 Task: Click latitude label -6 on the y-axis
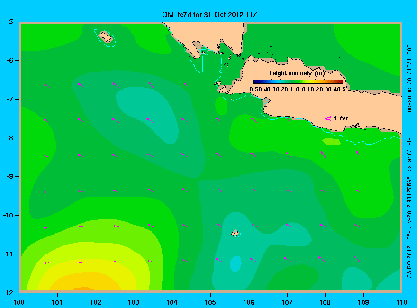pos(9,60)
